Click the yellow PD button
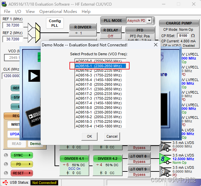The image size is (201, 186). point(22,164)
